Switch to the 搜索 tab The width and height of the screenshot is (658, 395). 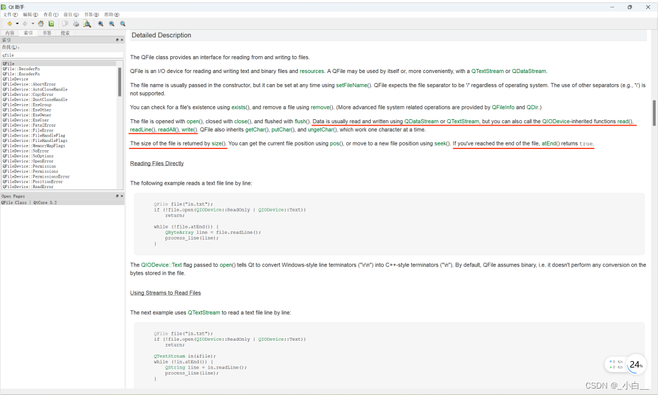click(x=65, y=33)
